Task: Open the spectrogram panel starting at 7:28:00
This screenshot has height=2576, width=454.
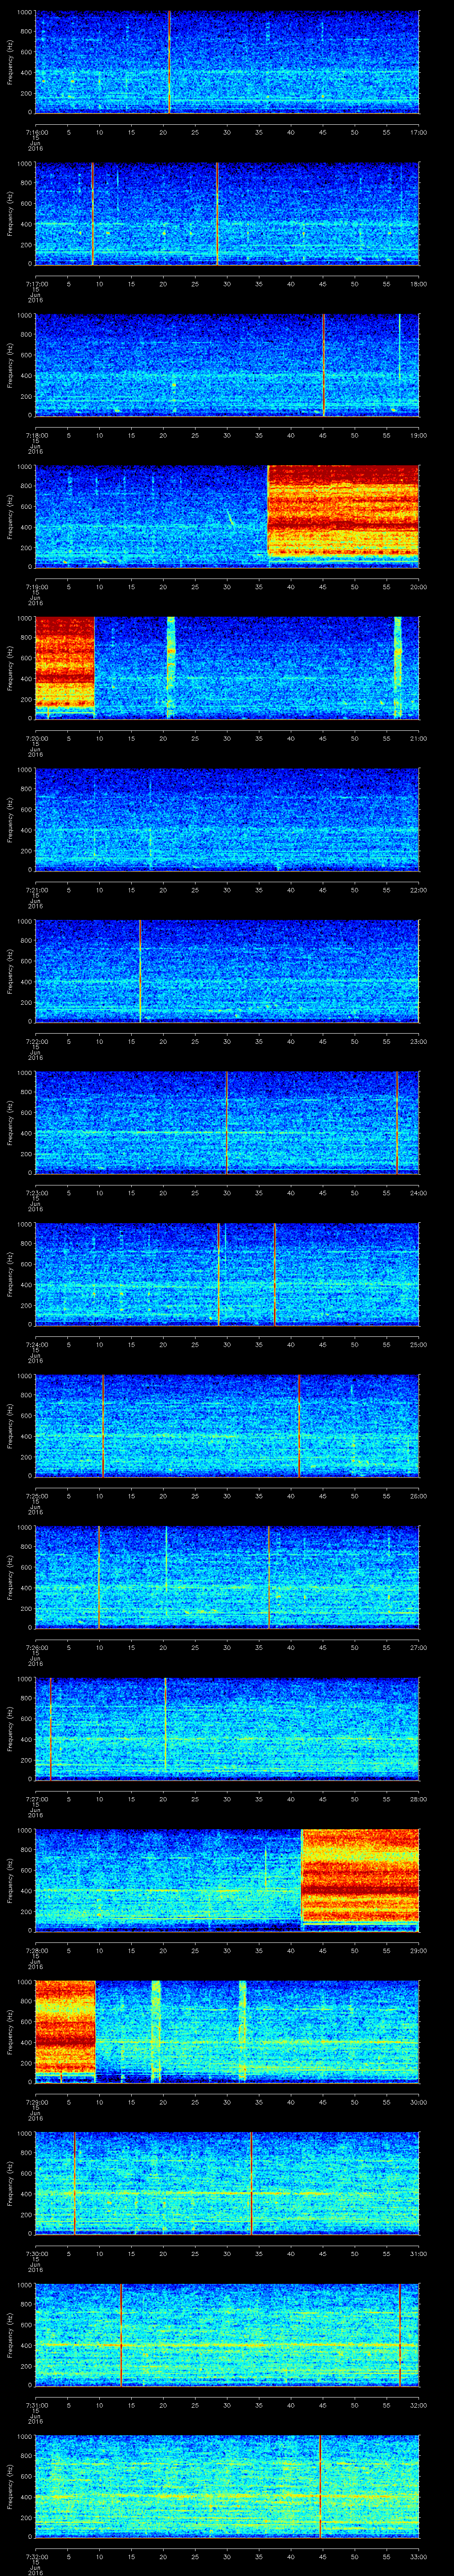Action: tap(227, 1880)
